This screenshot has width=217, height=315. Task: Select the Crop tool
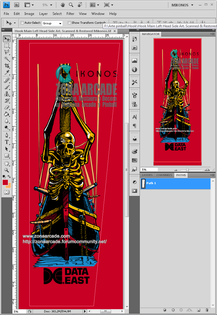pos(7,66)
